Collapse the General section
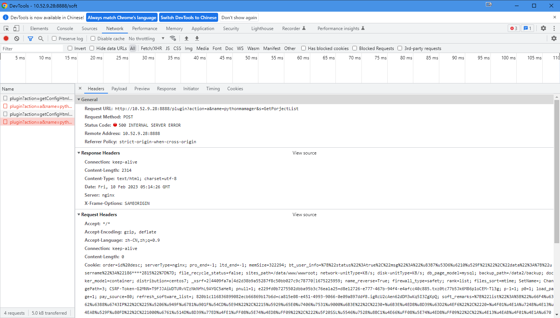The width and height of the screenshot is (560, 318). tap(79, 100)
